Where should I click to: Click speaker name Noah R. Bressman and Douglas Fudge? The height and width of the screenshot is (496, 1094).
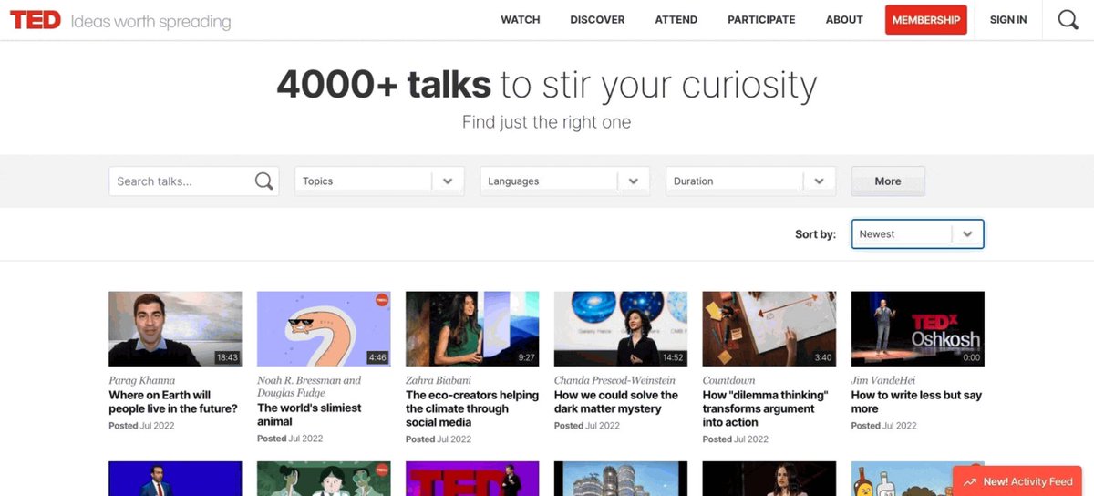tap(309, 387)
